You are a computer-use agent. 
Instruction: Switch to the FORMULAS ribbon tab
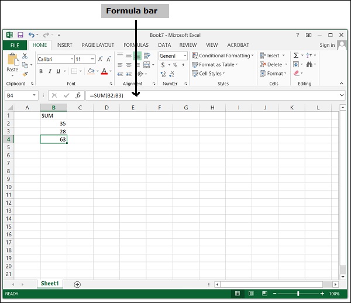pyautogui.click(x=136, y=45)
